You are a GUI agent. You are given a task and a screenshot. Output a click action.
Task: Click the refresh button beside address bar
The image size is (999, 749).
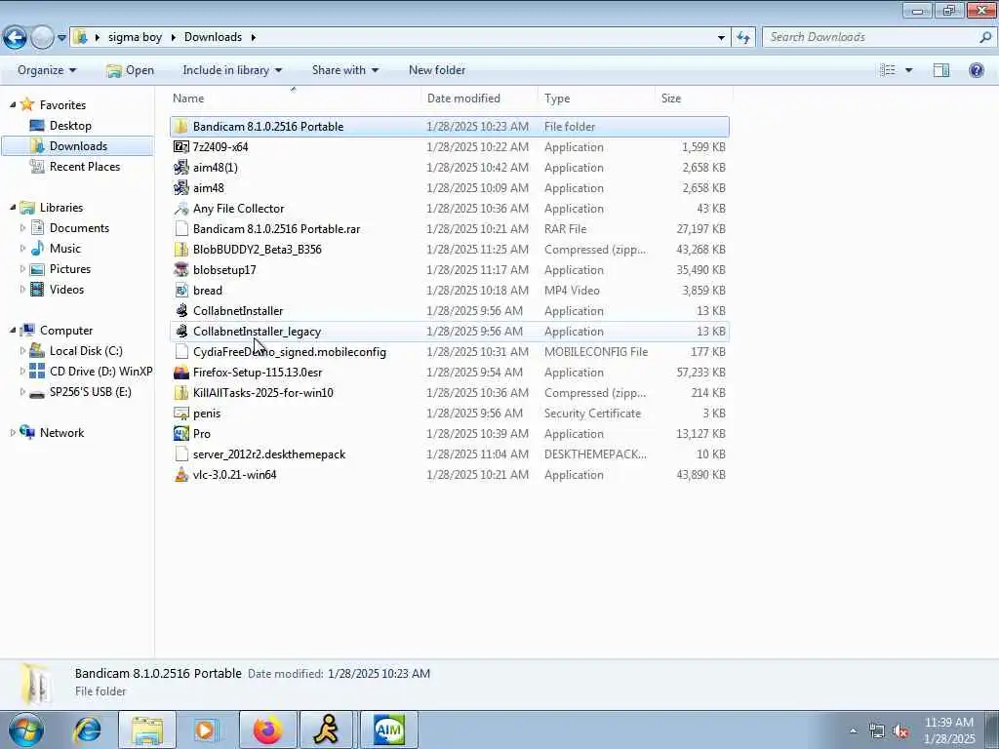click(x=742, y=38)
